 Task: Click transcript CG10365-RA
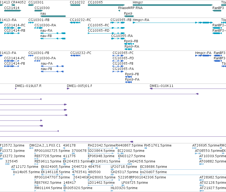coord(122,36)
